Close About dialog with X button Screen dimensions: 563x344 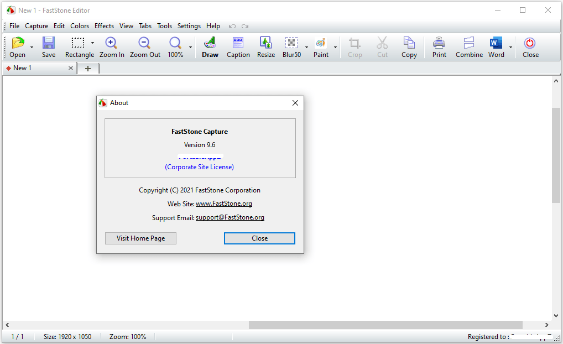[x=295, y=103]
